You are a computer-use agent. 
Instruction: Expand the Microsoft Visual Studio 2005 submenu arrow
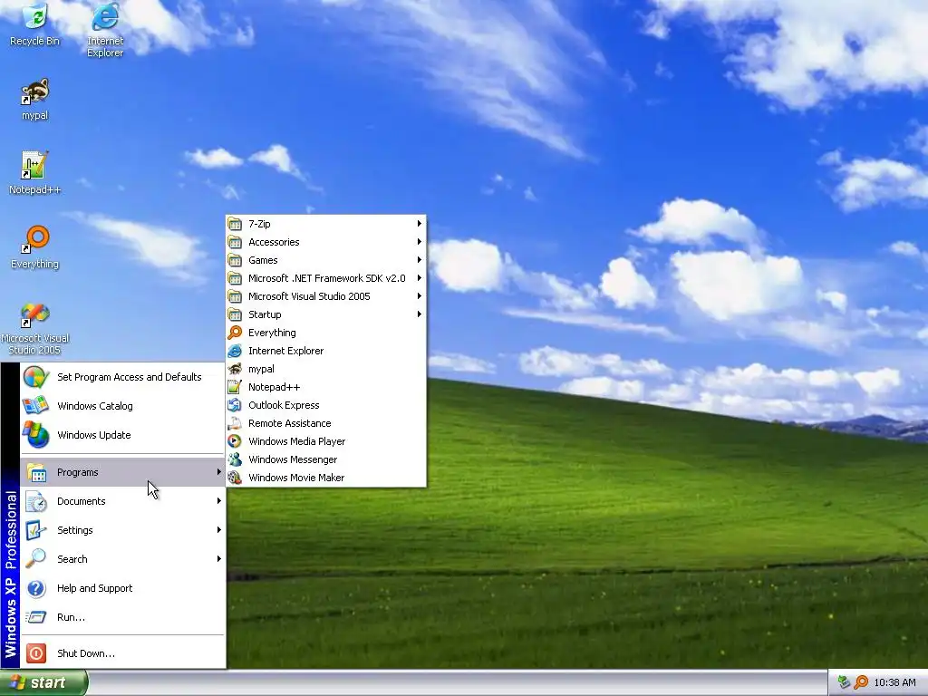[x=419, y=296]
